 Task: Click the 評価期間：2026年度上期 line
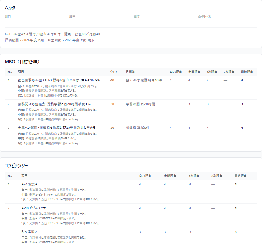point(24,40)
